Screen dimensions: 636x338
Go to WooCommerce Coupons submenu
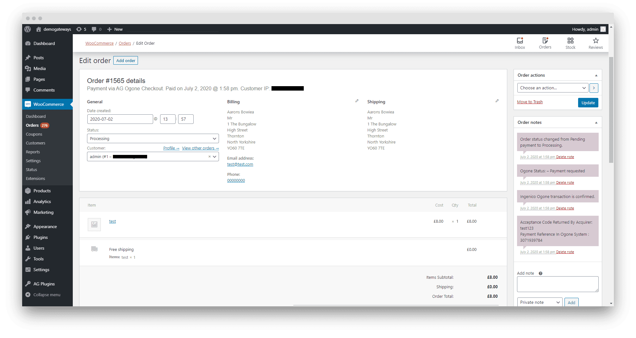(34, 134)
